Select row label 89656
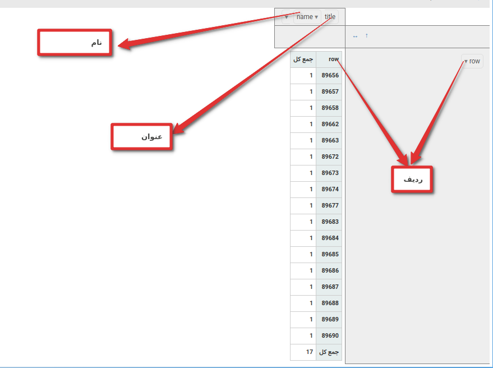This screenshot has width=493, height=368. point(329,76)
